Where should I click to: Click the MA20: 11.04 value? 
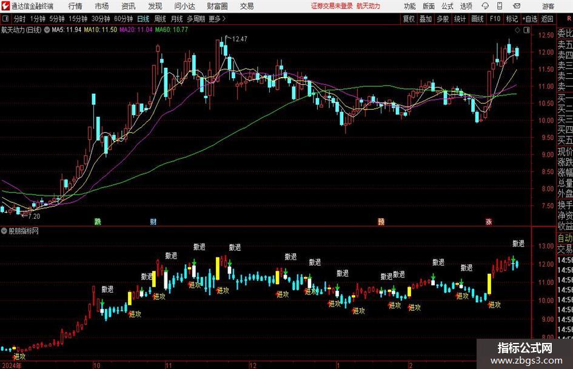[x=136, y=30]
